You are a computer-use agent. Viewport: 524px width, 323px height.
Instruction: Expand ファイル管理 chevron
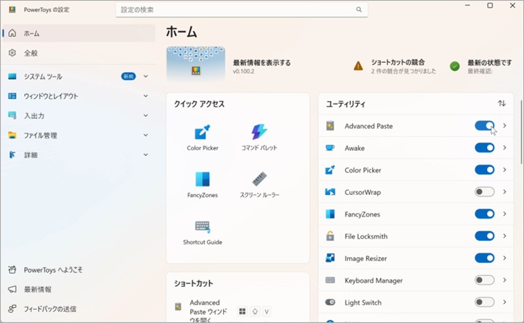pyautogui.click(x=146, y=135)
